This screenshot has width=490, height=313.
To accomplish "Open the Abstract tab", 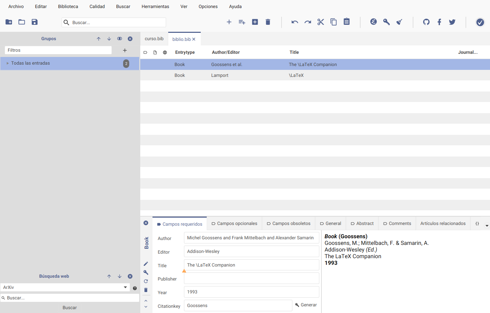I will pyautogui.click(x=362, y=224).
